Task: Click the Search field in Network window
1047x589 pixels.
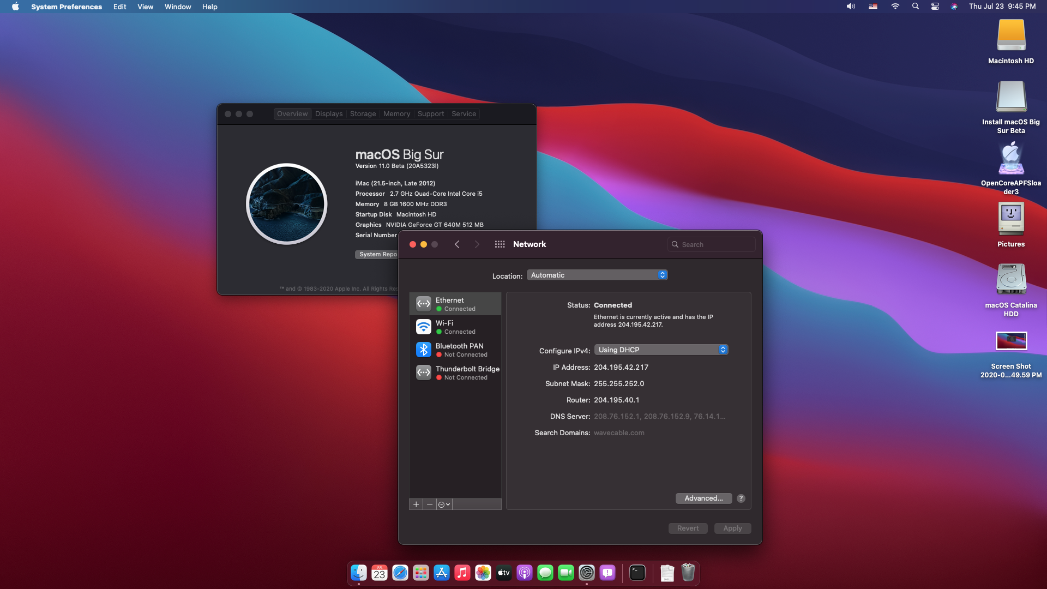Action: tap(712, 245)
